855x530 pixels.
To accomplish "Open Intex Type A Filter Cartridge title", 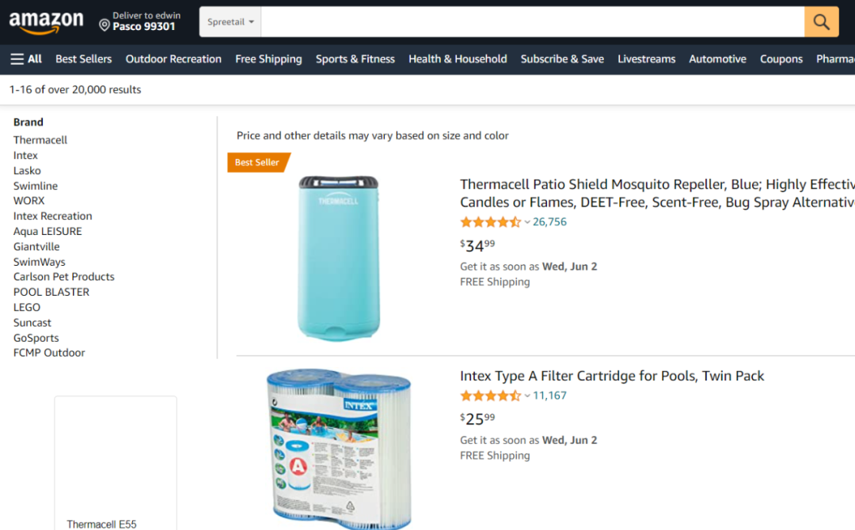I will 612,376.
